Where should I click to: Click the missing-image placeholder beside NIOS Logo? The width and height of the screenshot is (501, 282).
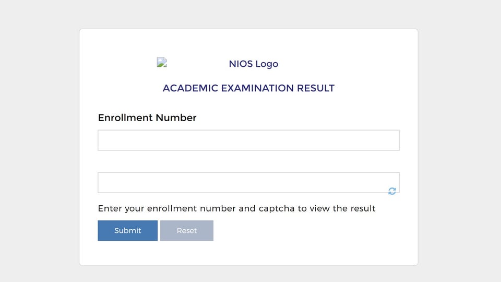pos(162,62)
